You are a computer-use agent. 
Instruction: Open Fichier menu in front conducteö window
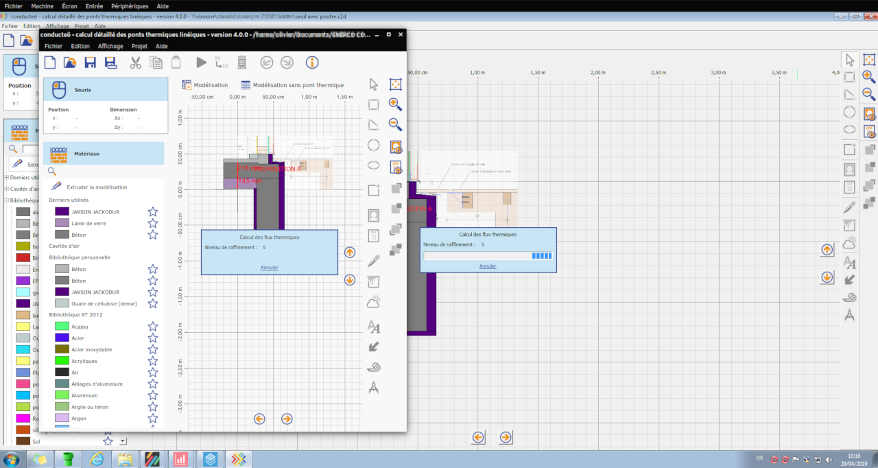(x=54, y=46)
